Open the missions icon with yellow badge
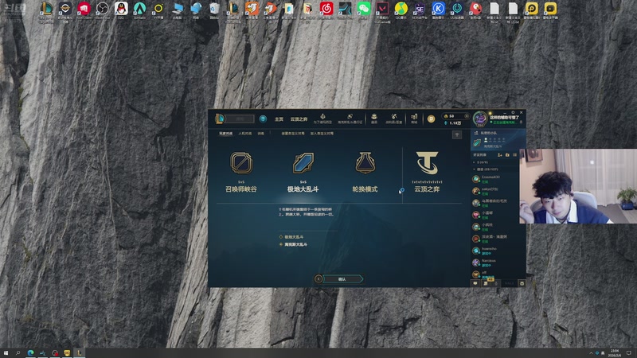The width and height of the screenshot is (637, 358). click(486, 283)
